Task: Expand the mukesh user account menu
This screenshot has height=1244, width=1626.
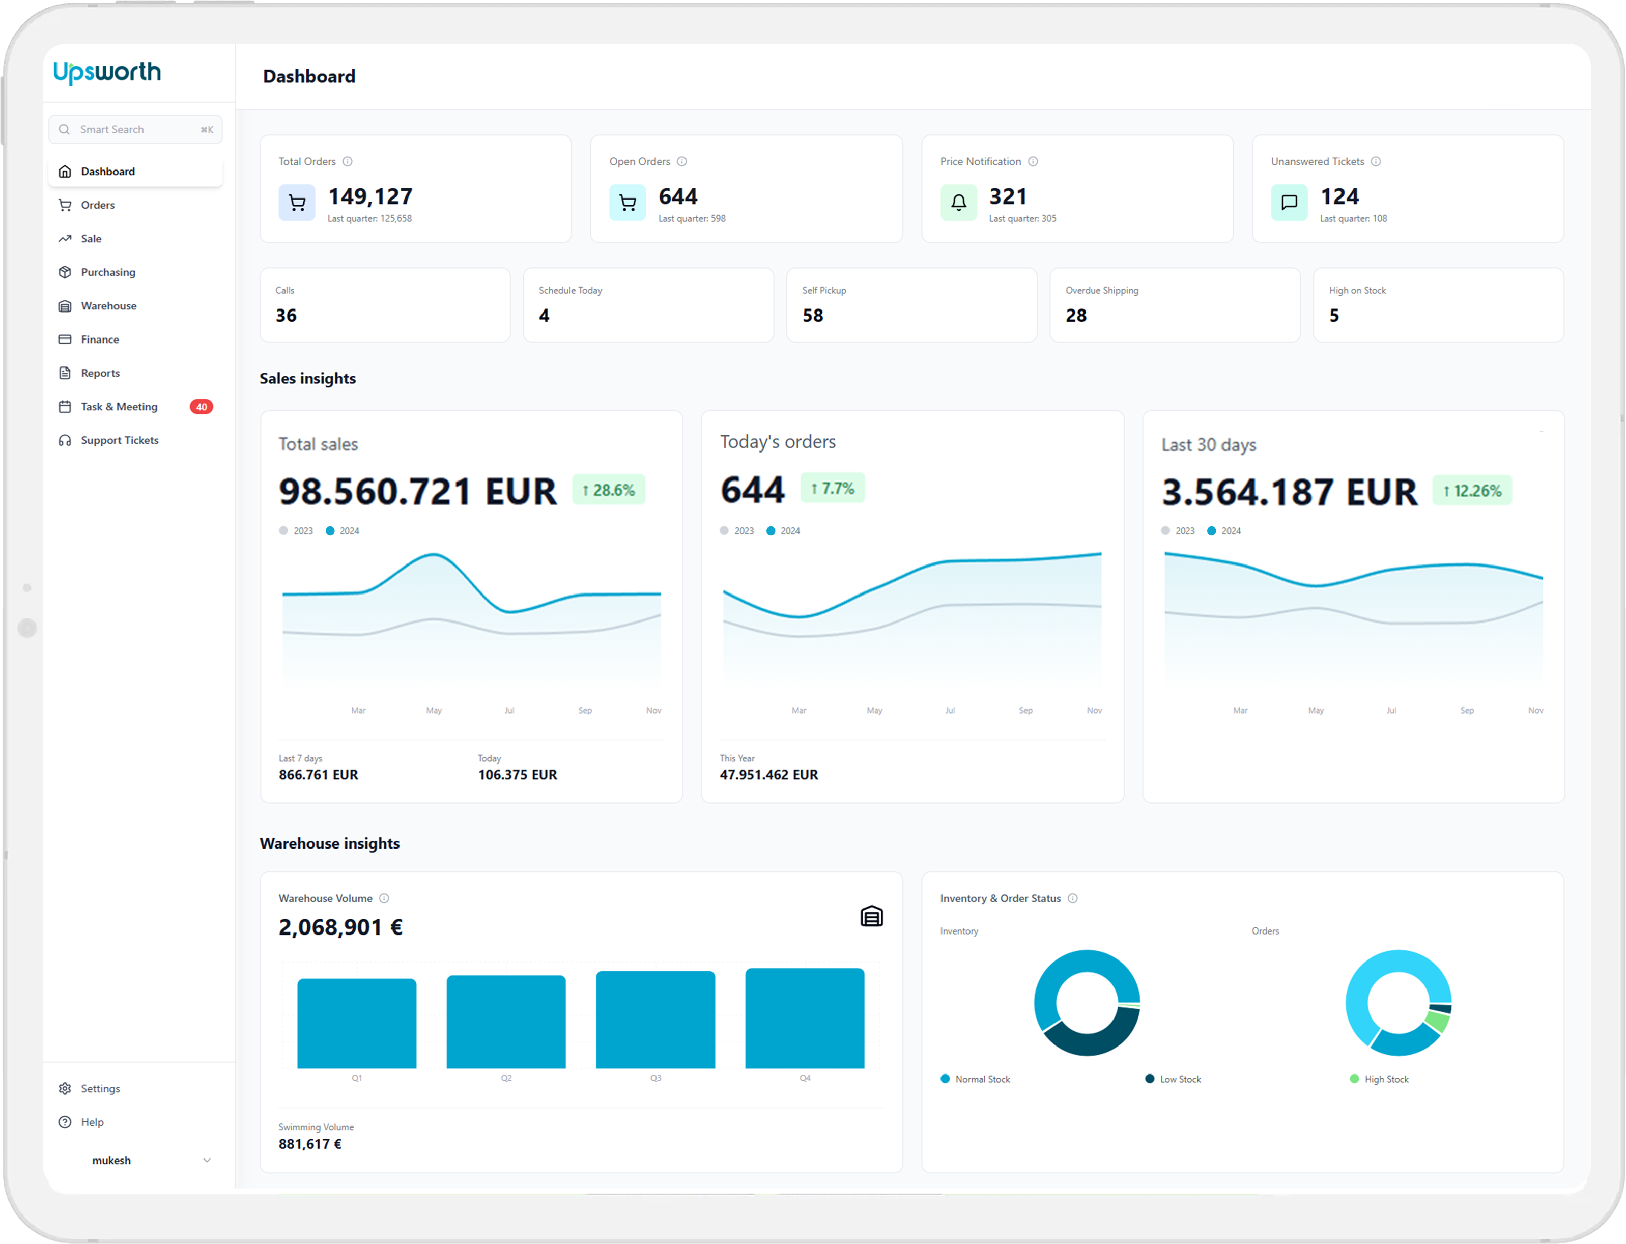Action: tap(207, 1161)
